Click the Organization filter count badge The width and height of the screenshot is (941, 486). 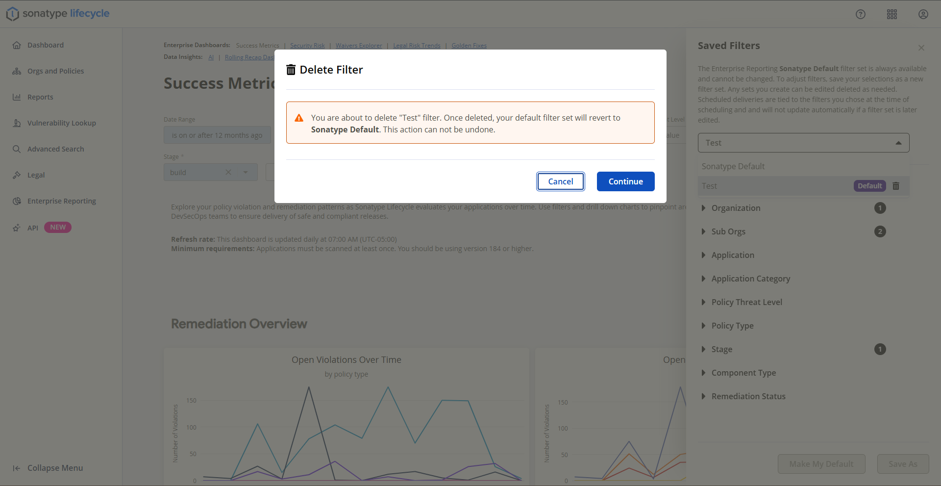pos(880,208)
